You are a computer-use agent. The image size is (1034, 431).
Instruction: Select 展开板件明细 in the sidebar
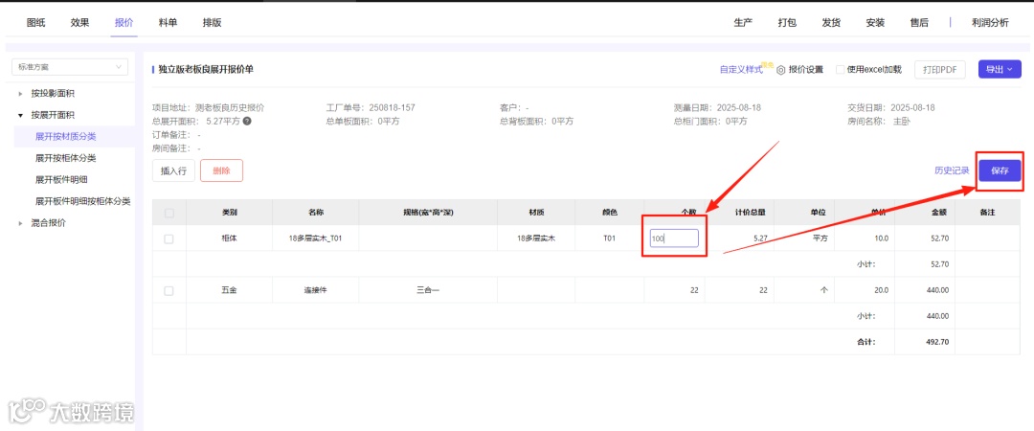click(61, 179)
